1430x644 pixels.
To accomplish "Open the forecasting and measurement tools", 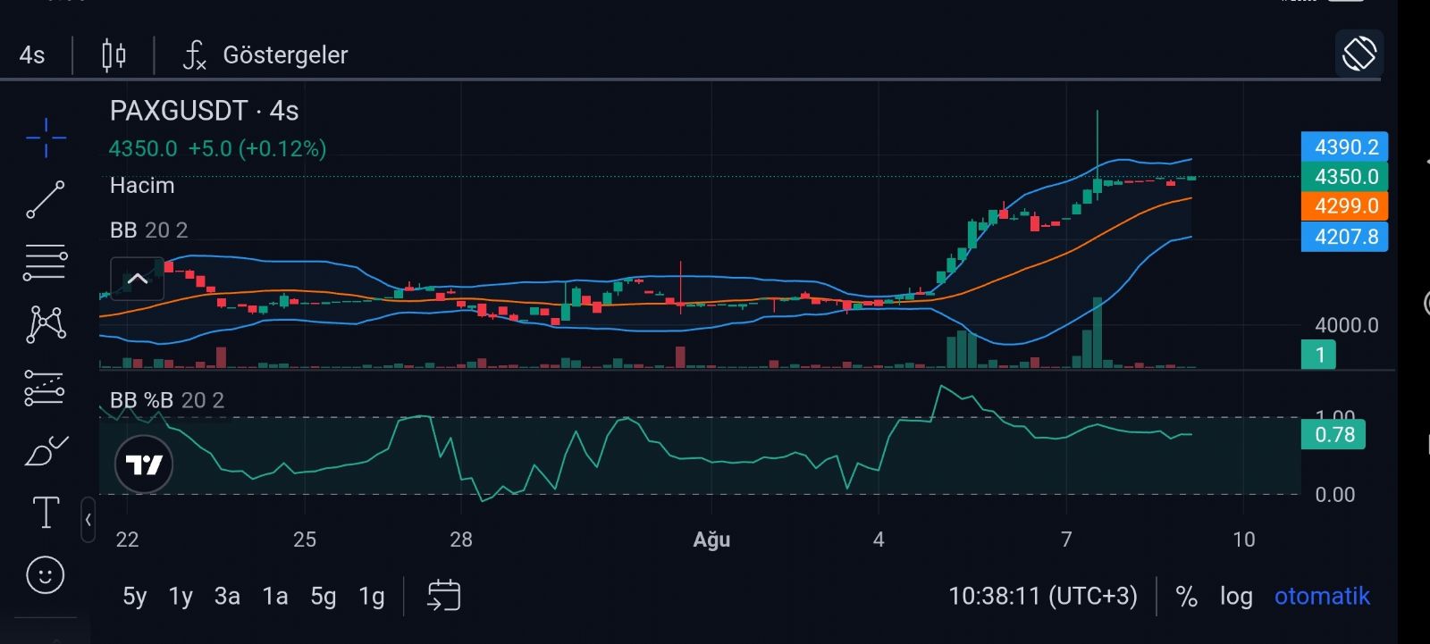I will pyautogui.click(x=45, y=388).
